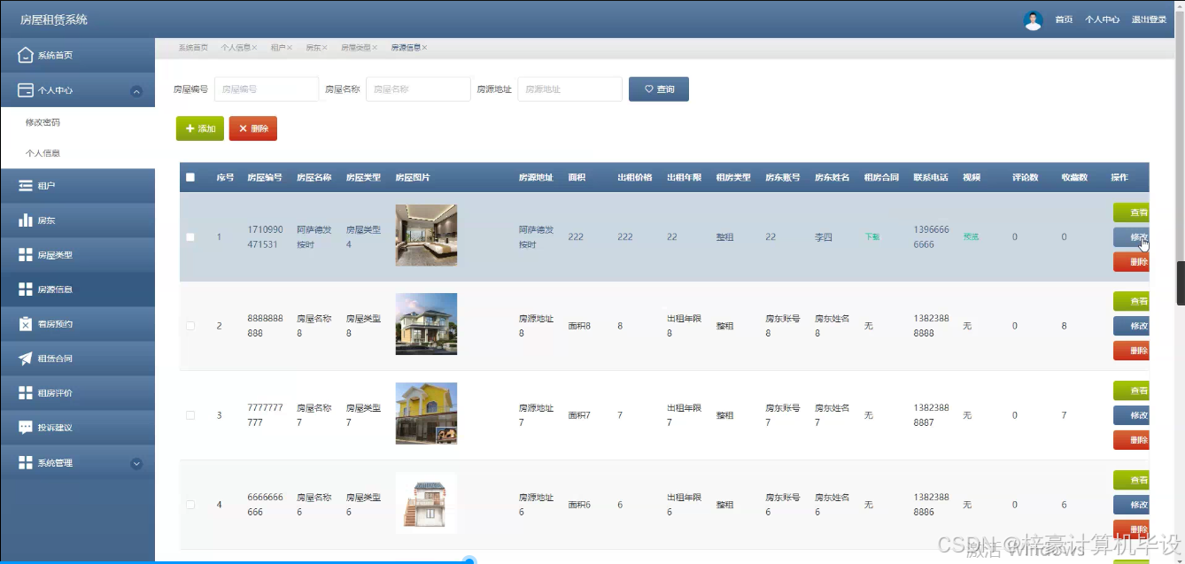Check the checkbox for row 1
The width and height of the screenshot is (1185, 564).
click(x=190, y=237)
